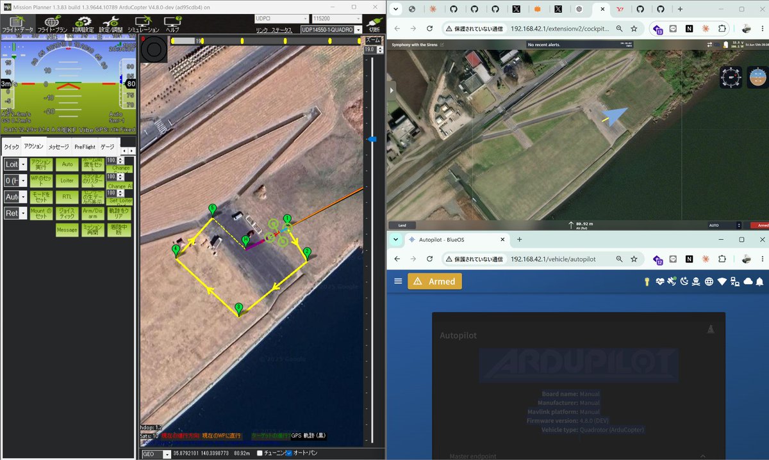This screenshot has height=460, width=769.
Task: Switch to the メッセージ tab
Action: click(58, 147)
